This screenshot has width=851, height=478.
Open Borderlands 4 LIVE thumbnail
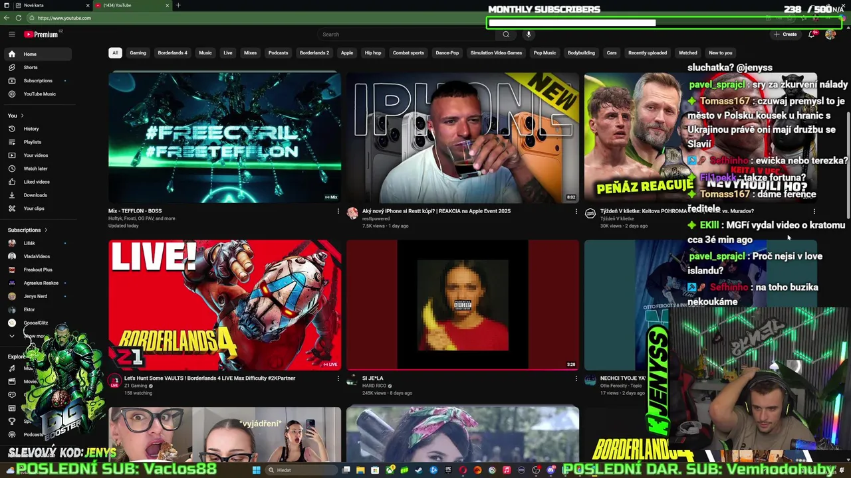(x=225, y=305)
